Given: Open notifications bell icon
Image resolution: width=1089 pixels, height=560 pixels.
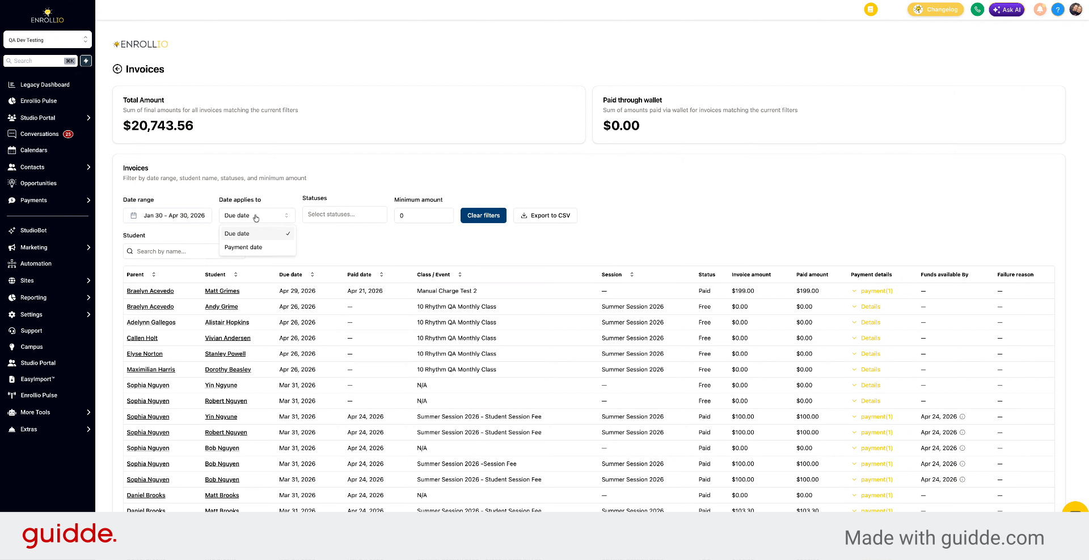Looking at the screenshot, I should 1040,10.
